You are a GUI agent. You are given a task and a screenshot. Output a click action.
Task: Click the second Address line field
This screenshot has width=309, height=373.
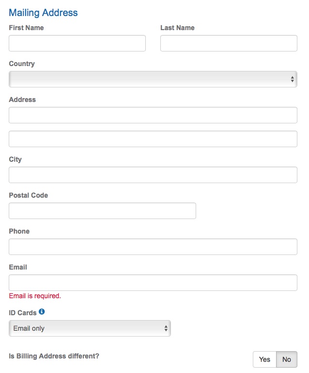click(153, 139)
